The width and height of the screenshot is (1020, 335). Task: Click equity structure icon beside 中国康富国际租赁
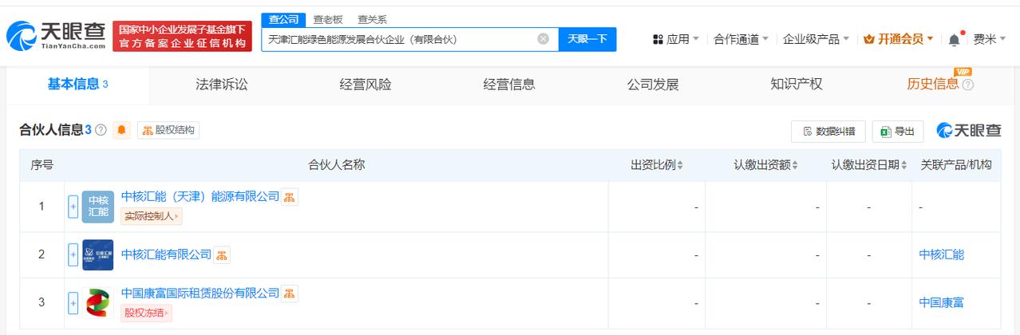[290, 294]
